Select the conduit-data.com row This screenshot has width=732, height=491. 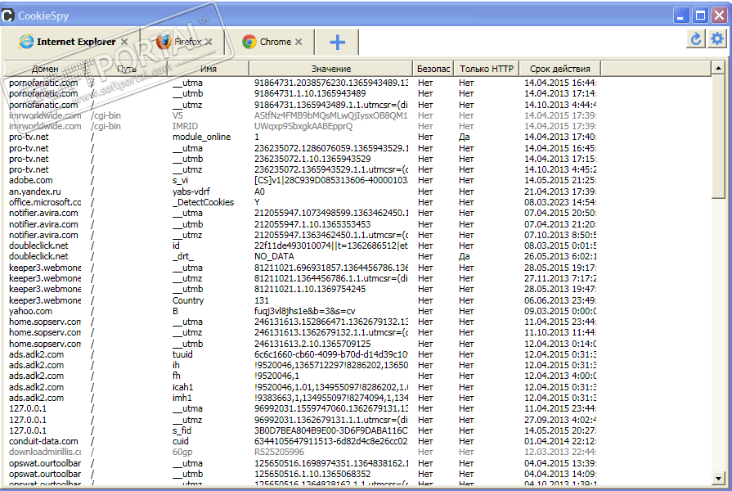coord(302,441)
